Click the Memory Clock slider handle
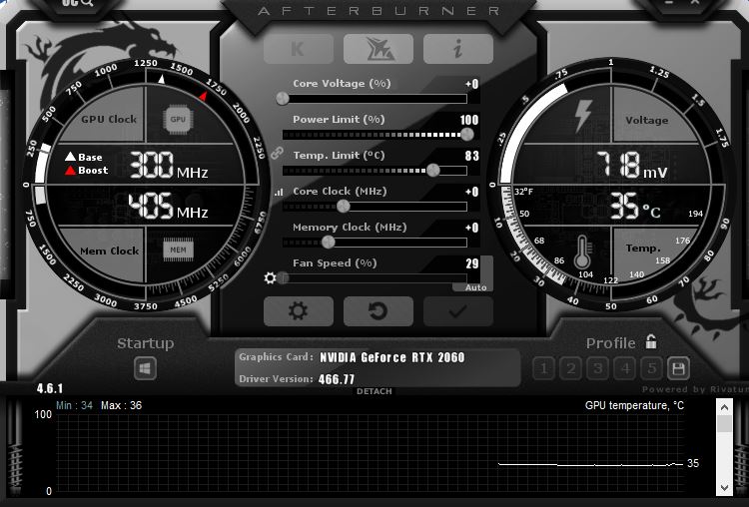The height and width of the screenshot is (507, 749). 329,243
